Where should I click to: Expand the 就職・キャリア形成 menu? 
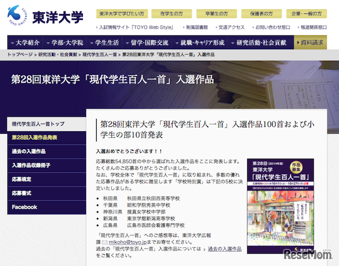click(x=200, y=42)
